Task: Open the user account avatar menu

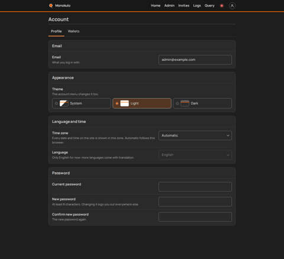Action: [232, 6]
